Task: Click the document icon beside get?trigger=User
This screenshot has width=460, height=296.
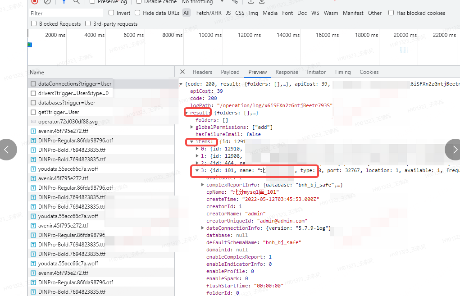Action: click(x=33, y=112)
